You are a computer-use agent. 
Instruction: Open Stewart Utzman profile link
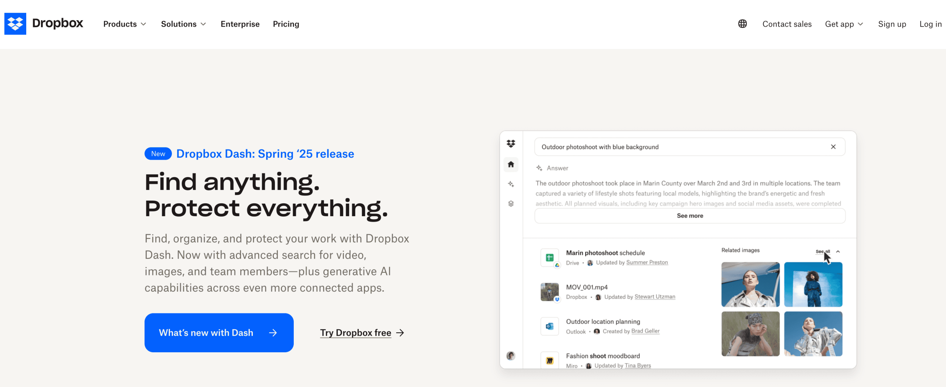[655, 297]
